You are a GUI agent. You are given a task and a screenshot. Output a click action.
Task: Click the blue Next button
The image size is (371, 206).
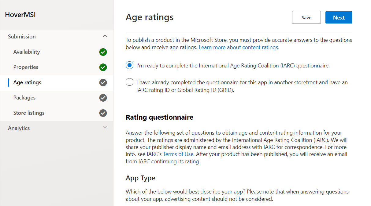[x=339, y=17]
